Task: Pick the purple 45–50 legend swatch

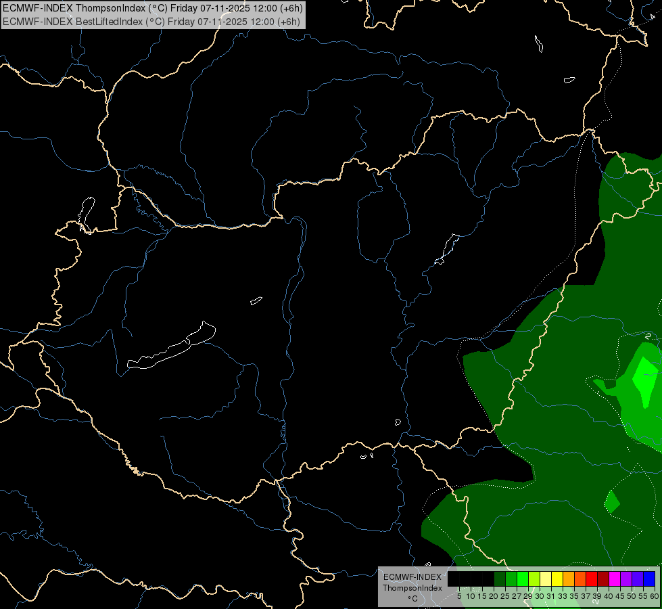Action: pos(626,579)
